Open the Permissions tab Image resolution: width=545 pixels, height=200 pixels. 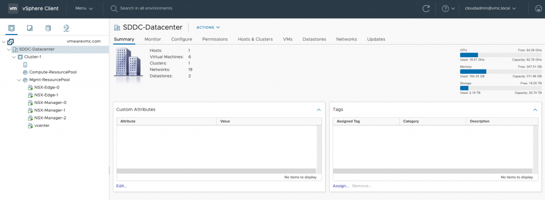click(215, 39)
